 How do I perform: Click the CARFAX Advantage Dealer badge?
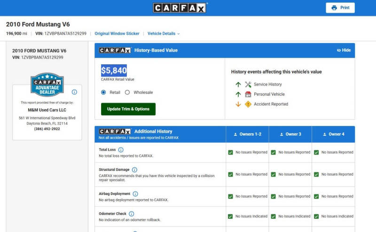tap(47, 85)
